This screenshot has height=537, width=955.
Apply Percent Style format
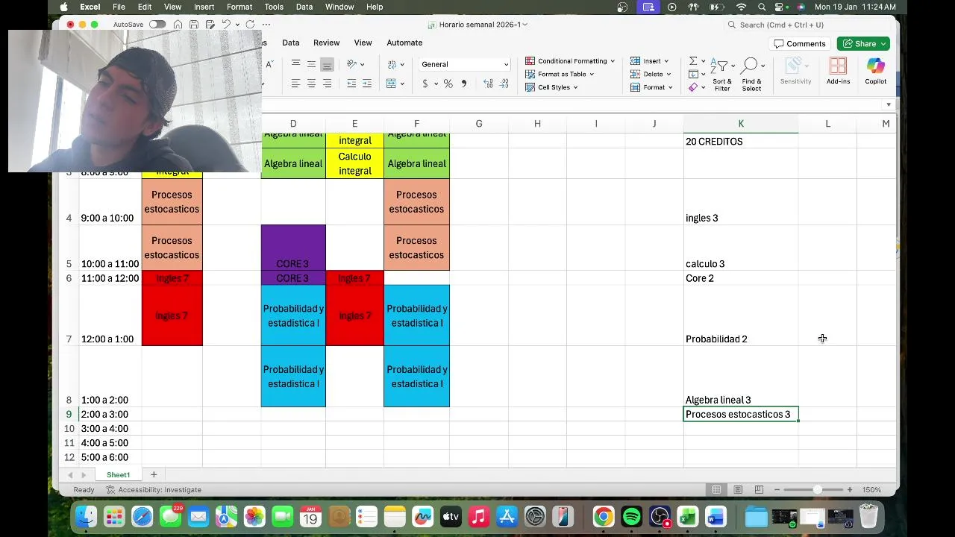448,84
